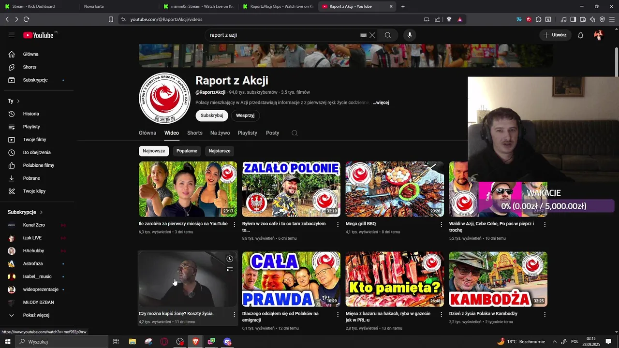Open the Mega grill BBQ thumbnail

click(395, 189)
